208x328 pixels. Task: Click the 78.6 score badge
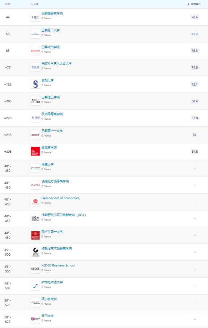pyautogui.click(x=194, y=17)
